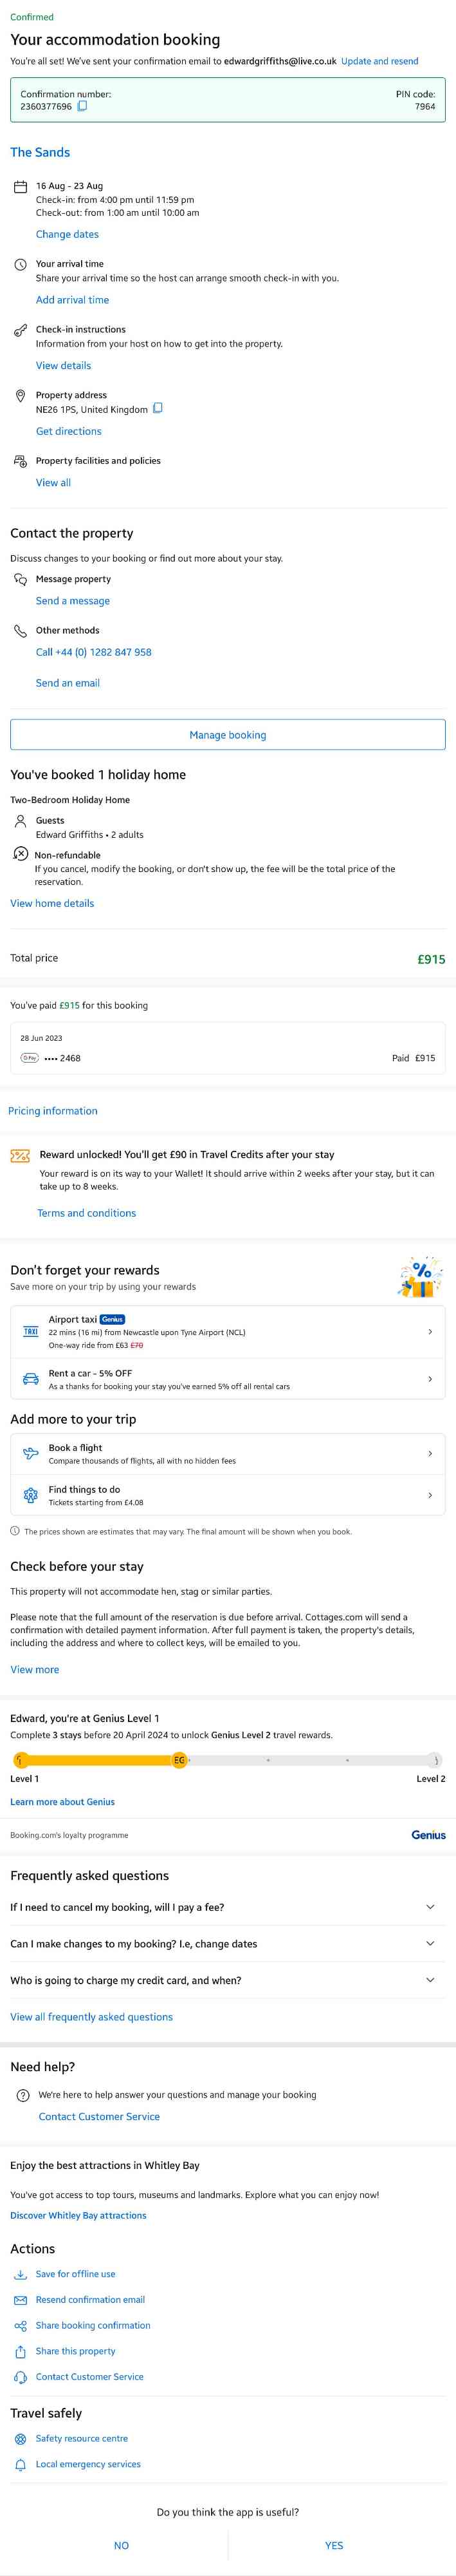Expand the change dates FAQ

[x=430, y=1943]
